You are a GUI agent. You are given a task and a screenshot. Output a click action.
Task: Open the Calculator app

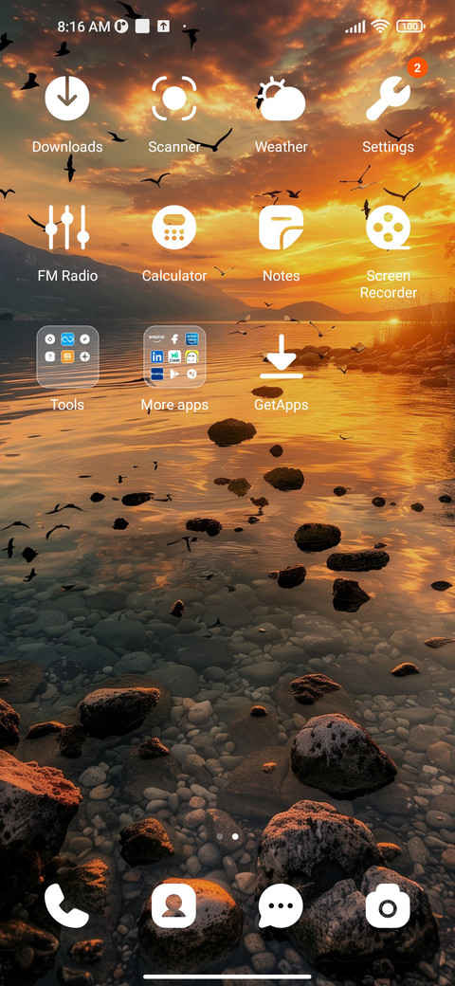(x=174, y=227)
